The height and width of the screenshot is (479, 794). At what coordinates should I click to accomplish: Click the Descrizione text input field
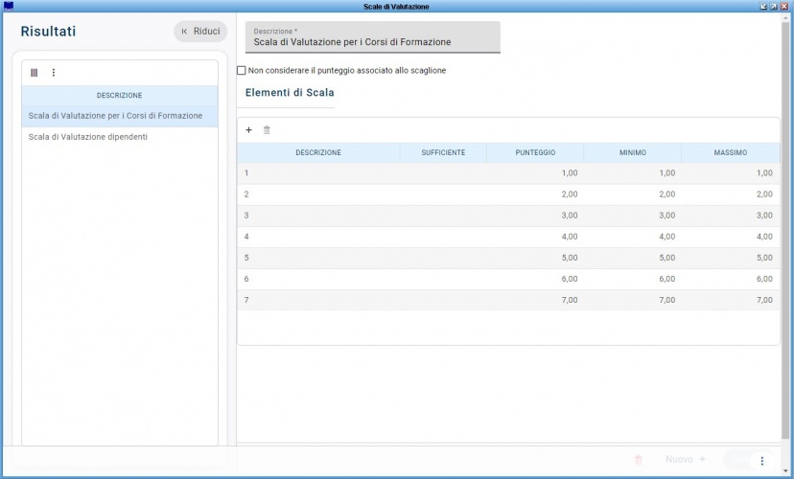click(x=373, y=42)
